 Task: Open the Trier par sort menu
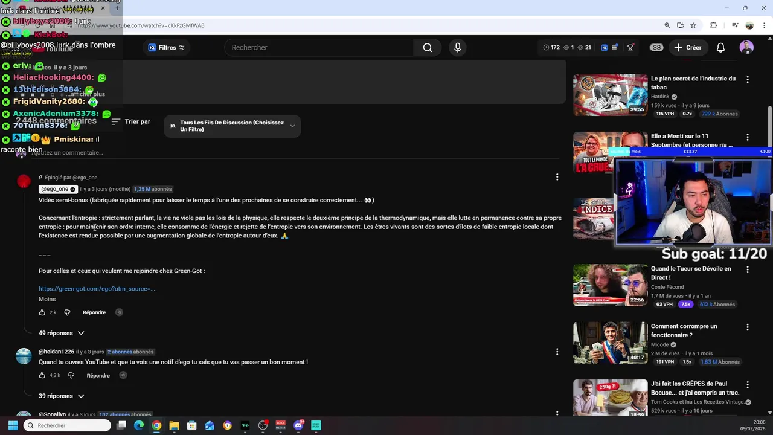(x=131, y=121)
